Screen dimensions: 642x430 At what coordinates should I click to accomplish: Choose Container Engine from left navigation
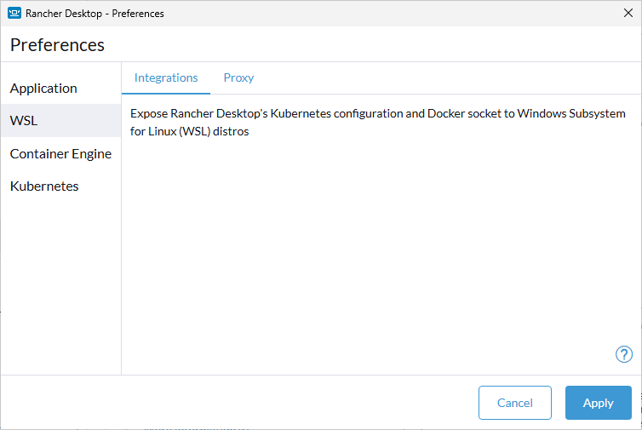[x=60, y=154]
